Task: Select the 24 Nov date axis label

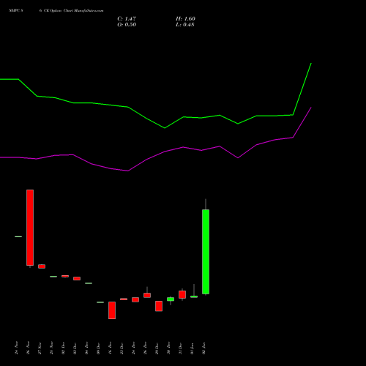Action: click(16, 348)
